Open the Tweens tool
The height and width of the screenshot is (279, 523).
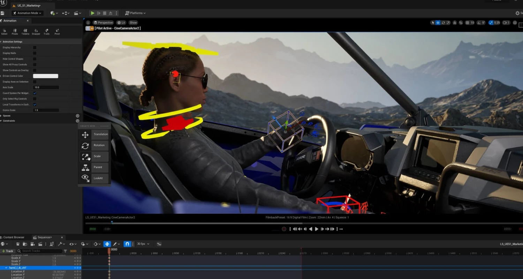click(x=25, y=32)
